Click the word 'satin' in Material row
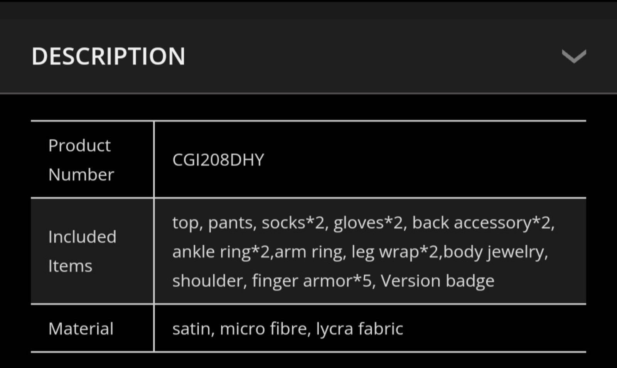617x368 pixels. tap(192, 329)
